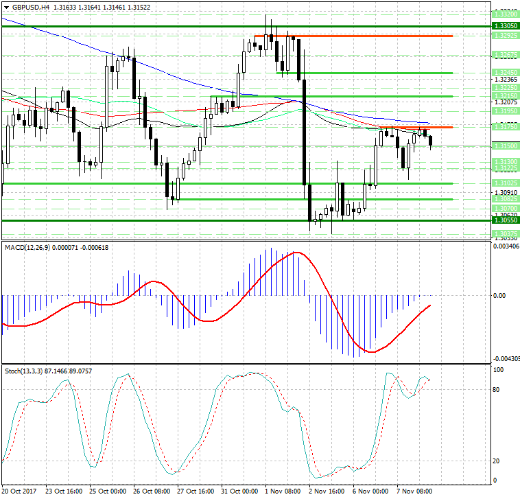
Task: Click the 1.32925 price level tag
Action: [x=505, y=36]
